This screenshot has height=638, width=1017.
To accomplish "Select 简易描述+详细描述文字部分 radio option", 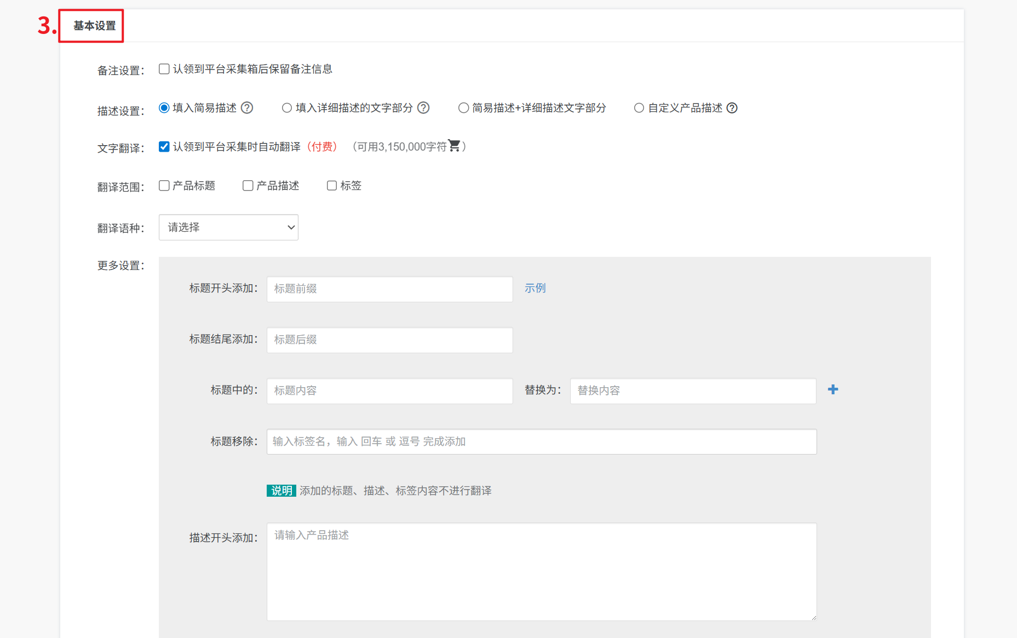I will (463, 108).
